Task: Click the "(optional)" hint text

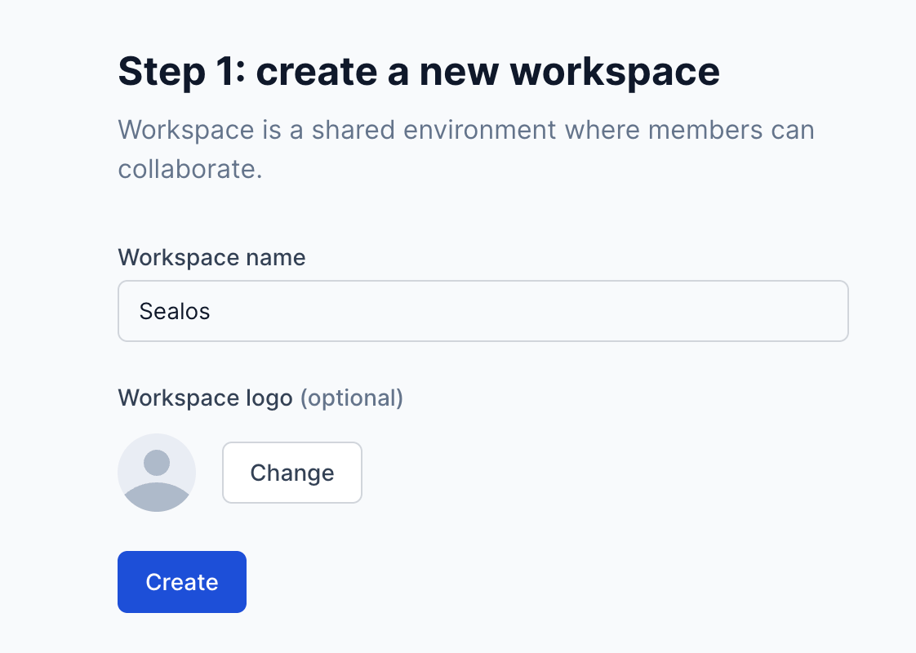Action: pos(352,398)
